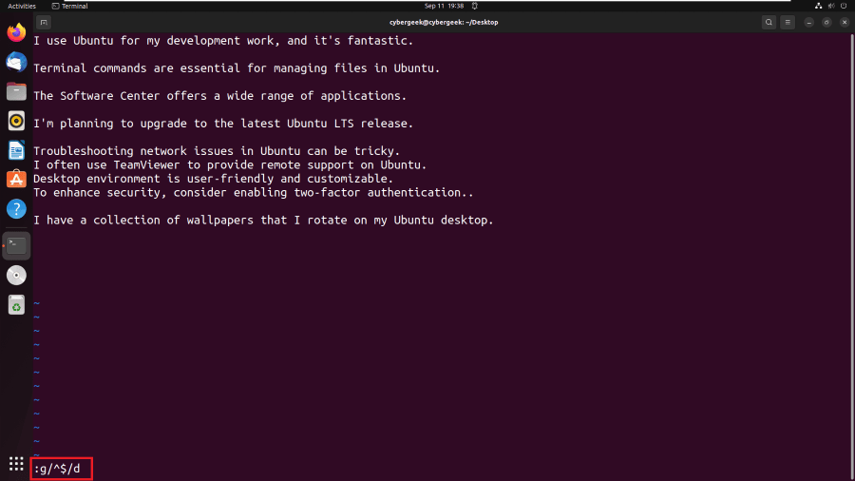This screenshot has width=855, height=481.
Task: Click the volume icon in system tray
Action: [831, 6]
